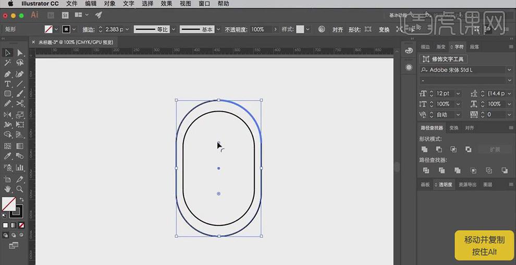Open the opacity 100% dropdown arrow
The image size is (516, 265).
[275, 30]
